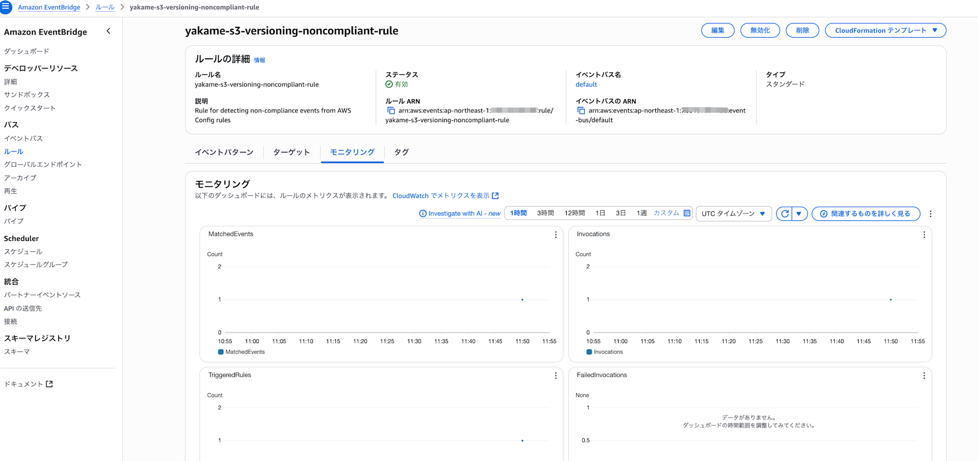Screen dimensions: 978x461
Task: Click Invocations data point on chart
Action: (x=890, y=300)
